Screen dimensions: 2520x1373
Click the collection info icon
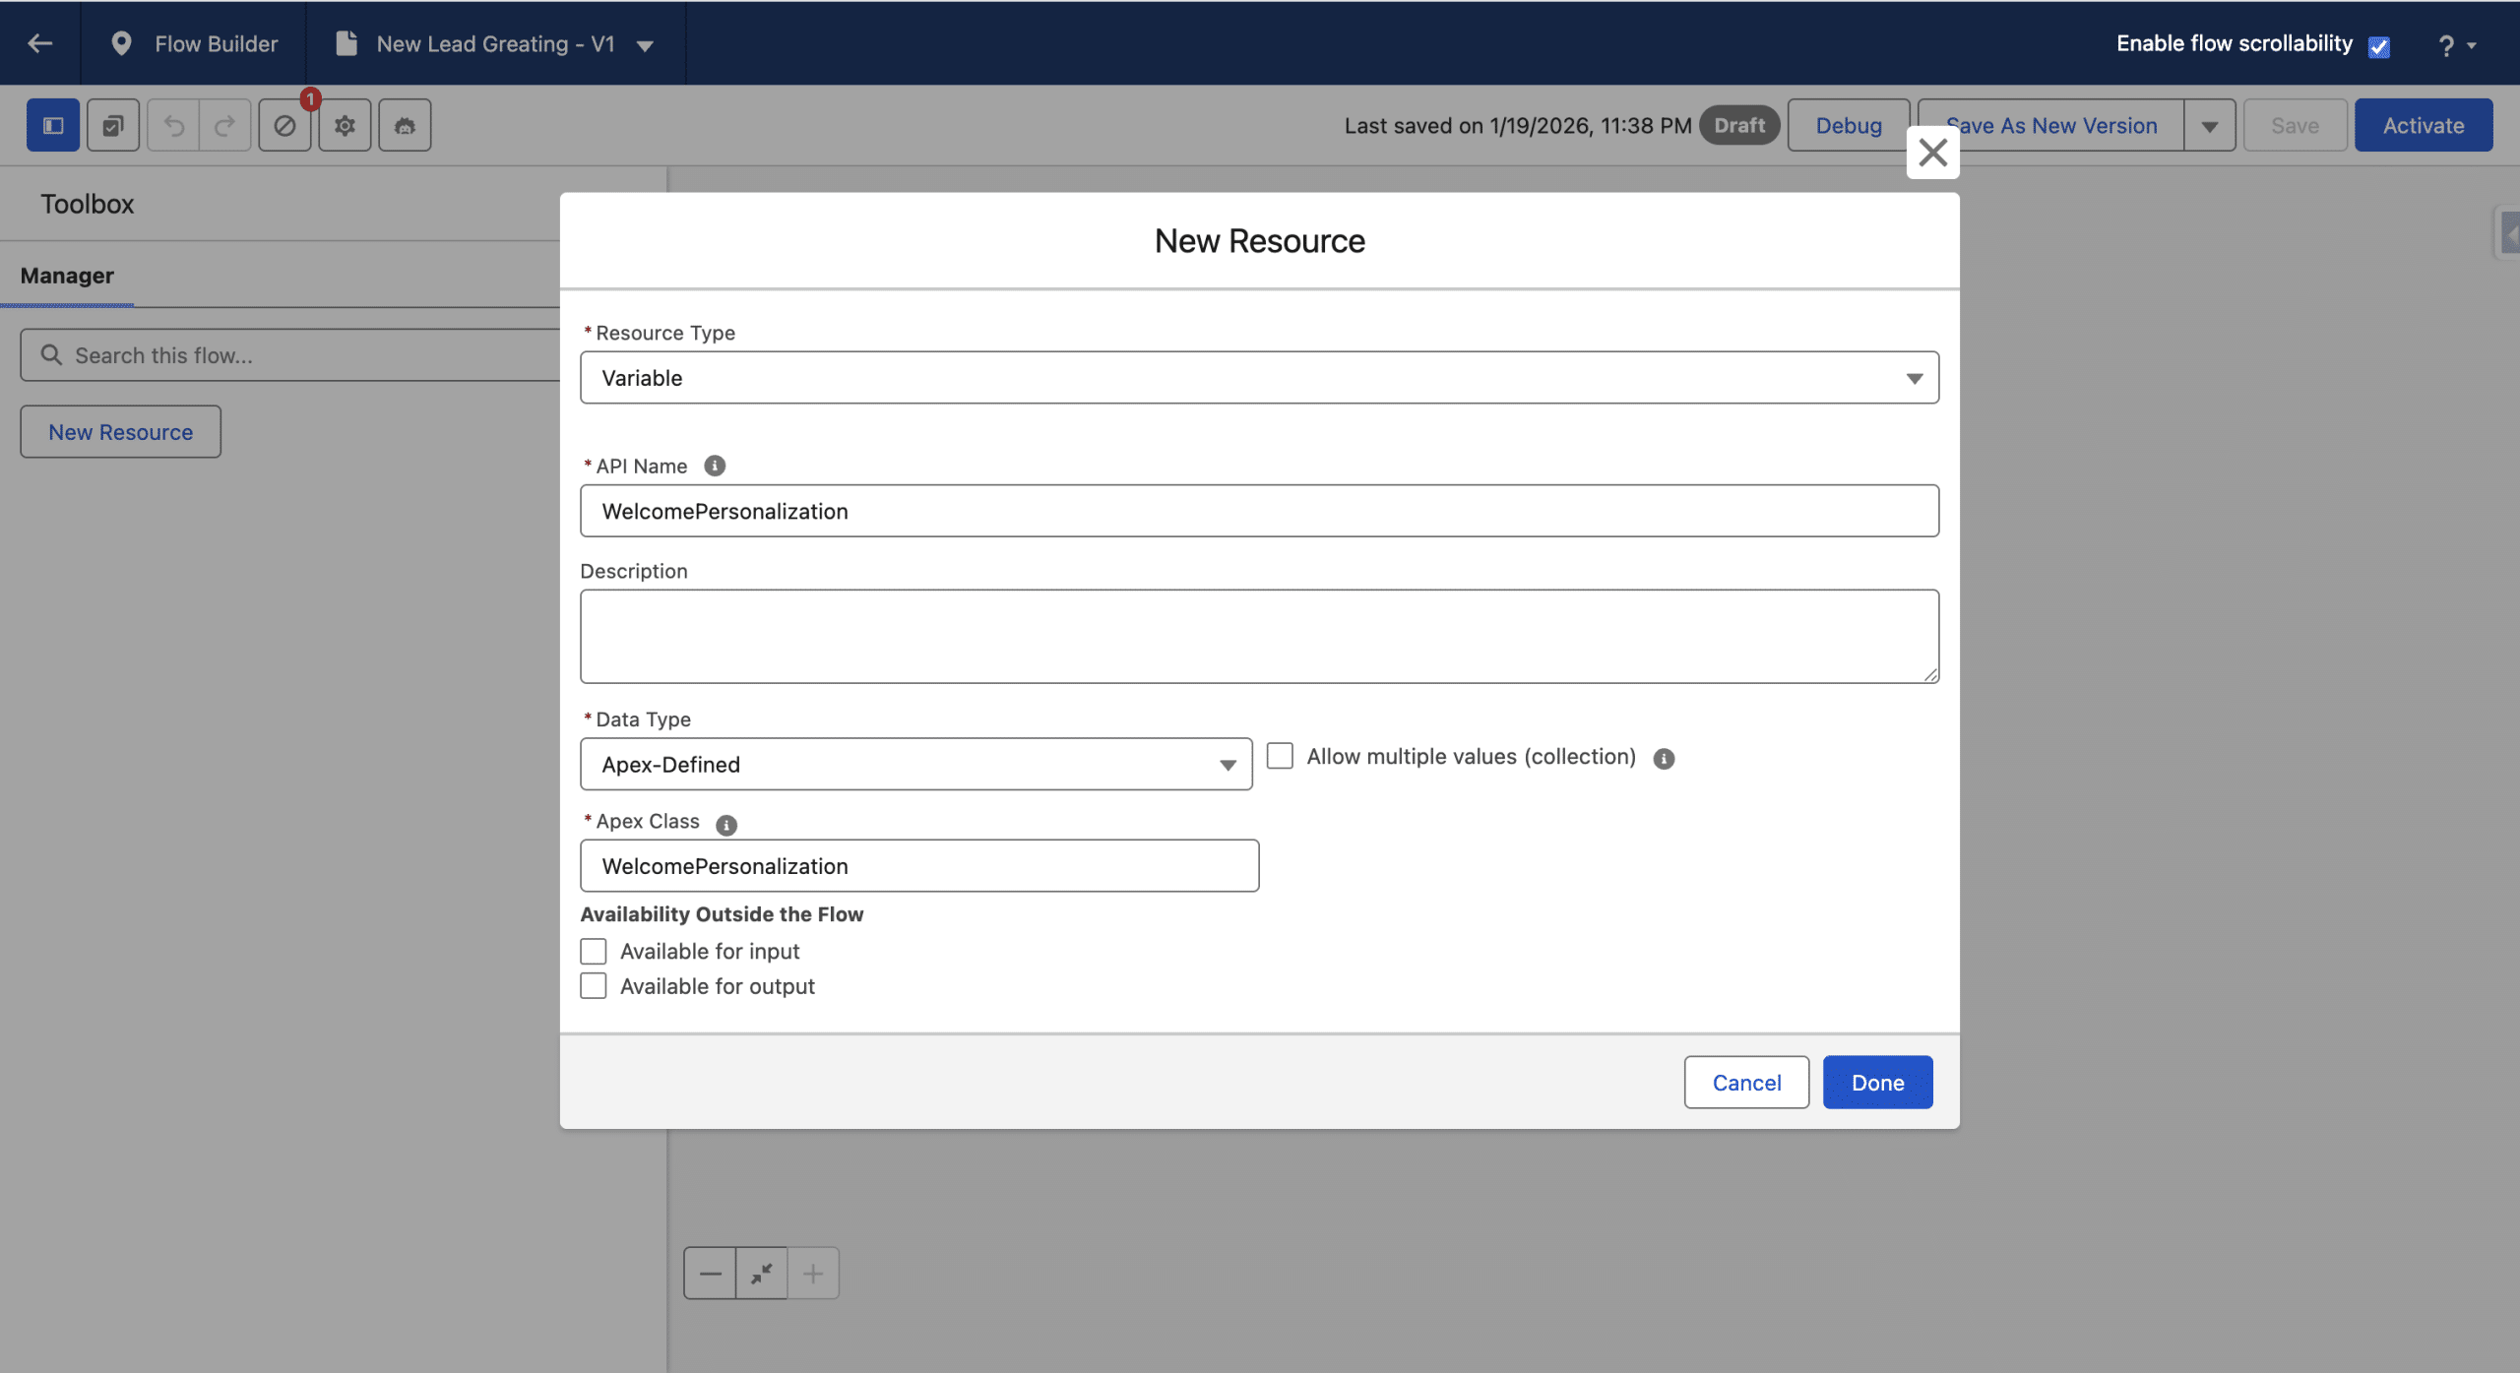click(1664, 759)
